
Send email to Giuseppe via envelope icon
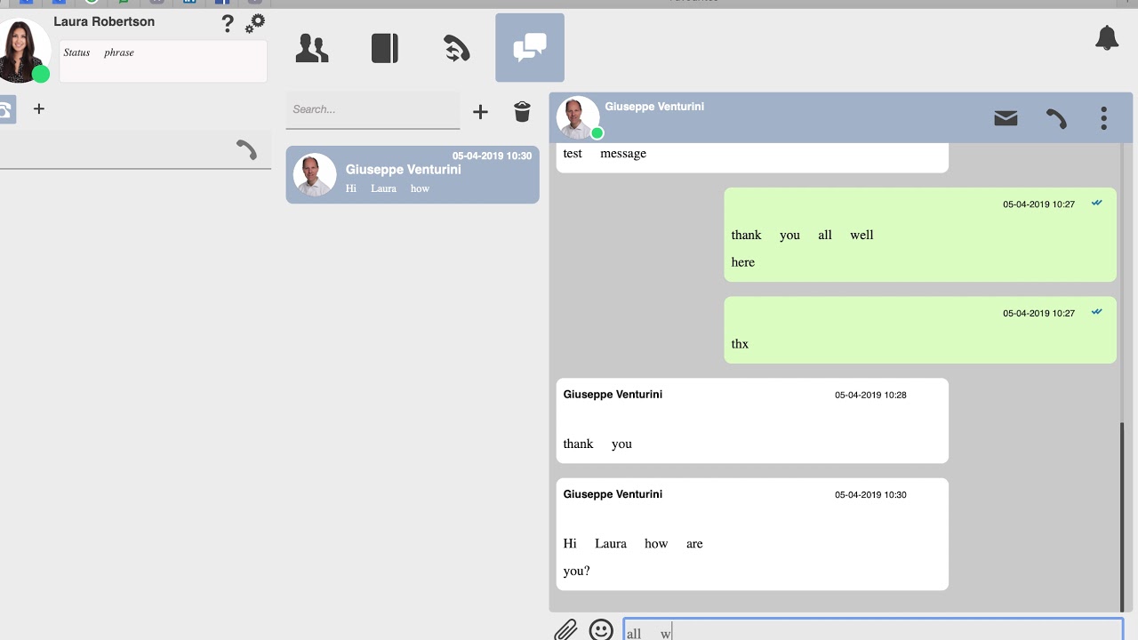click(1006, 118)
